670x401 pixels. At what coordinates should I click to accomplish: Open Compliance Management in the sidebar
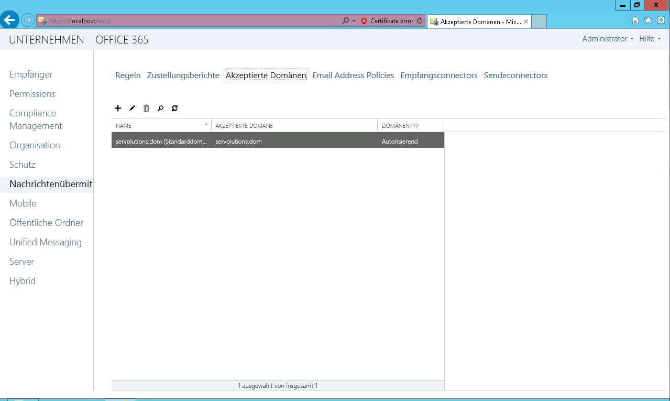point(36,120)
